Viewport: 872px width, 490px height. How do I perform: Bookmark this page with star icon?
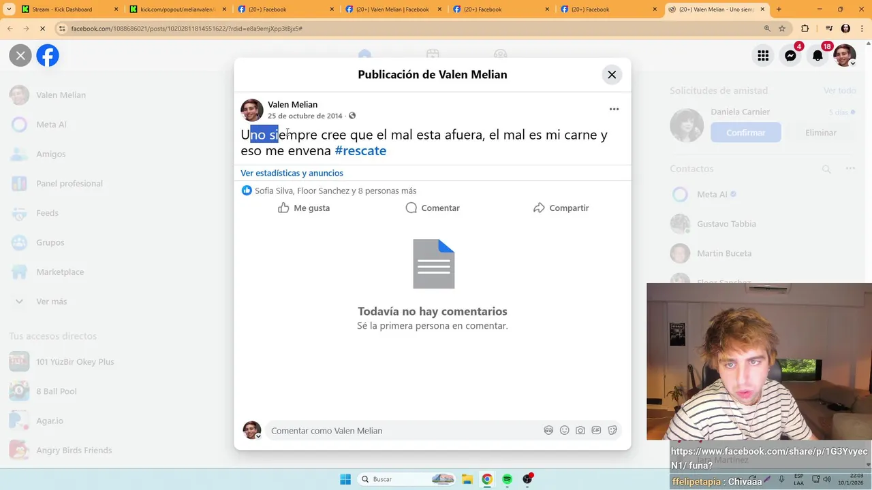click(x=782, y=29)
